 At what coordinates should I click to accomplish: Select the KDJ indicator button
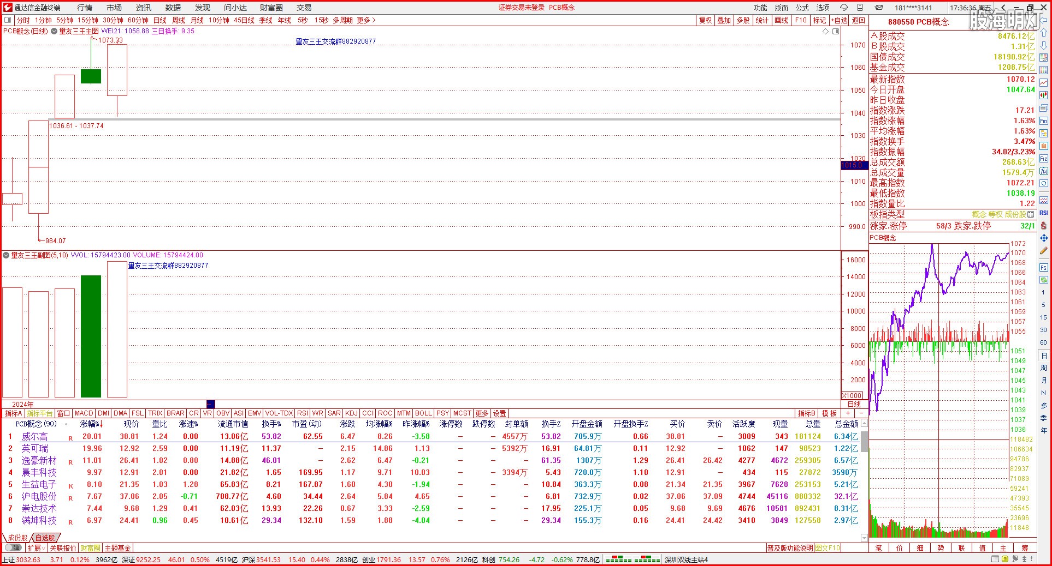click(x=352, y=413)
